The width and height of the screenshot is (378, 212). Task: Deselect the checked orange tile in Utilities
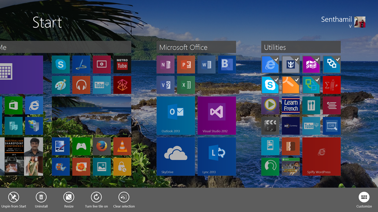point(291,85)
